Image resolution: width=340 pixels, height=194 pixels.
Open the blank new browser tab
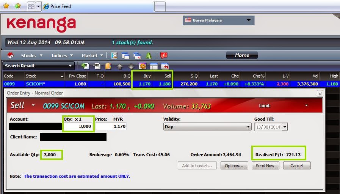pos(160,6)
